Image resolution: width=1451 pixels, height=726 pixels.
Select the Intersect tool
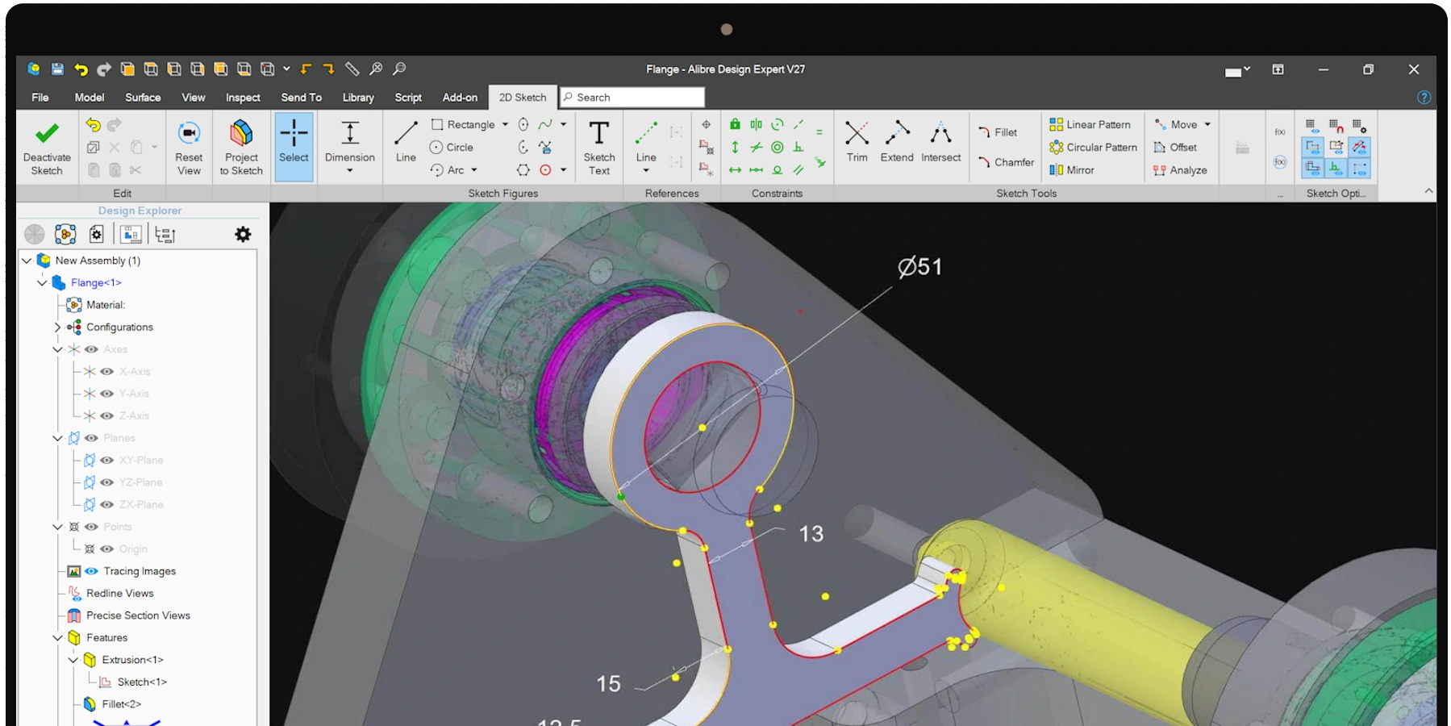940,141
